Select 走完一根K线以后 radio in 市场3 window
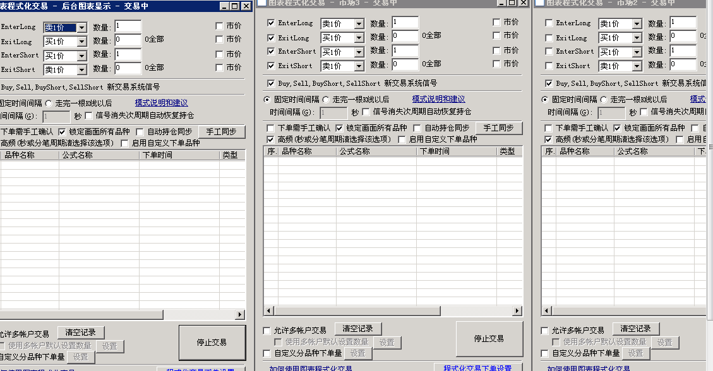The height and width of the screenshot is (371, 713). coord(326,99)
